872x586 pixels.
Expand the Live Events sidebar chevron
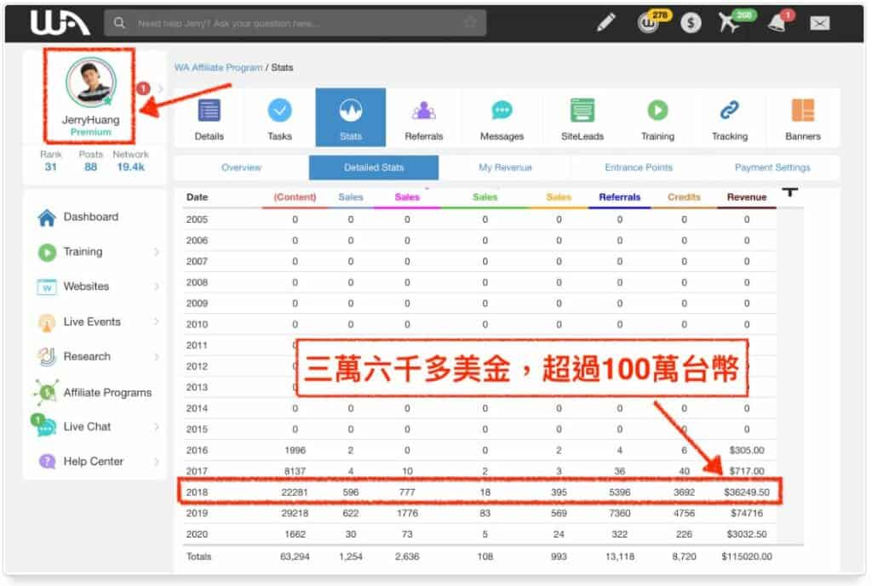157,321
